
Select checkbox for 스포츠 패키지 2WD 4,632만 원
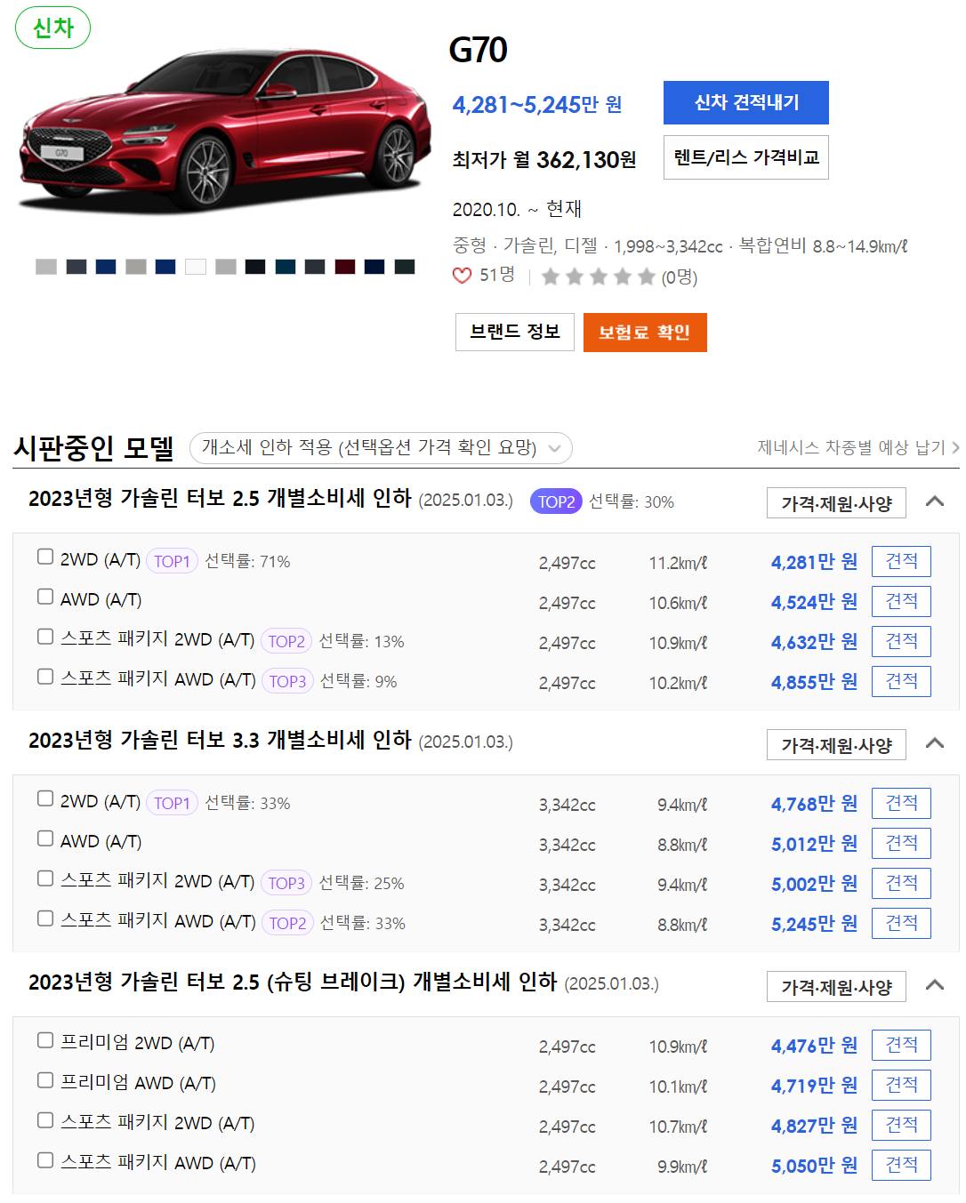pos(45,637)
